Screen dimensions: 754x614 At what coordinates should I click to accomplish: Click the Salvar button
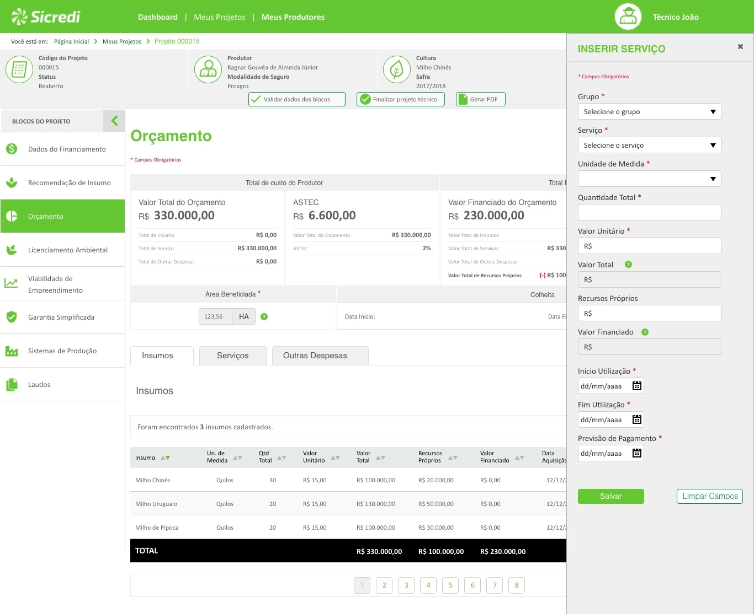(611, 496)
